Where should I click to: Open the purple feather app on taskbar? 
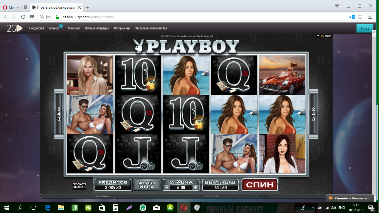(x=129, y=207)
